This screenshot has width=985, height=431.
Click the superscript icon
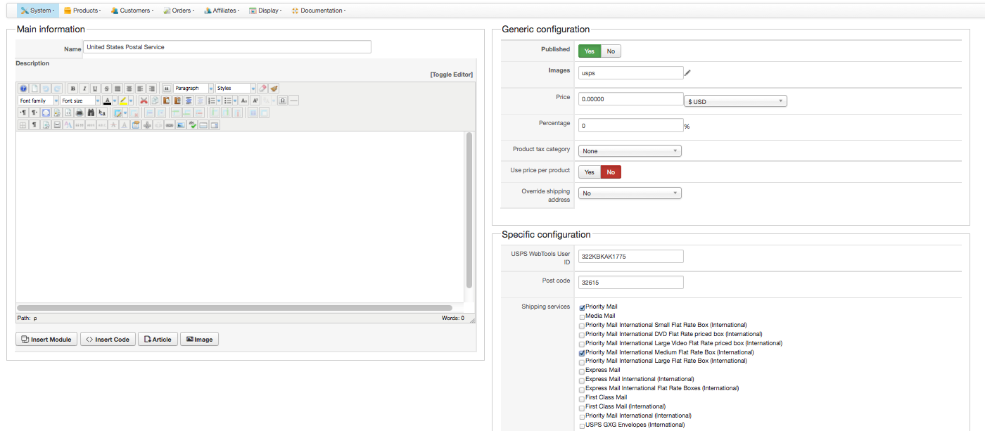click(255, 101)
